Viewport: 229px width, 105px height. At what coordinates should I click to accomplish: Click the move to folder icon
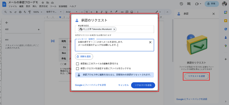tap(48, 3)
